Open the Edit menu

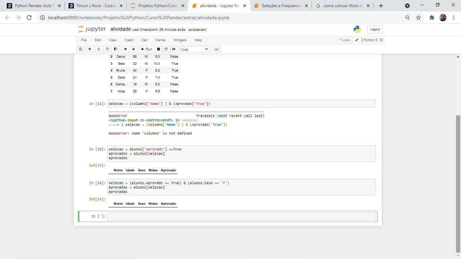pos(98,40)
